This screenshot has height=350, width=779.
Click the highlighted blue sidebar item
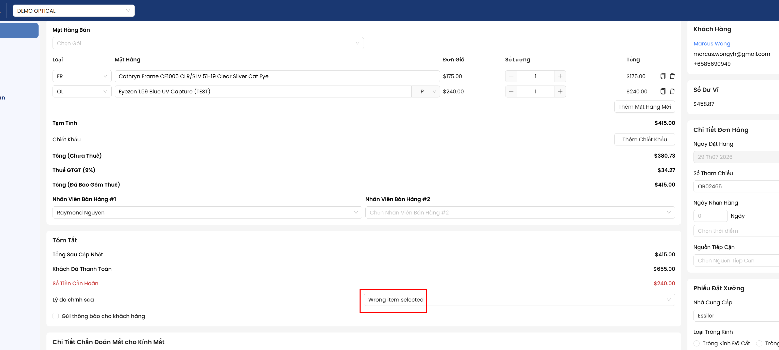pos(19,30)
